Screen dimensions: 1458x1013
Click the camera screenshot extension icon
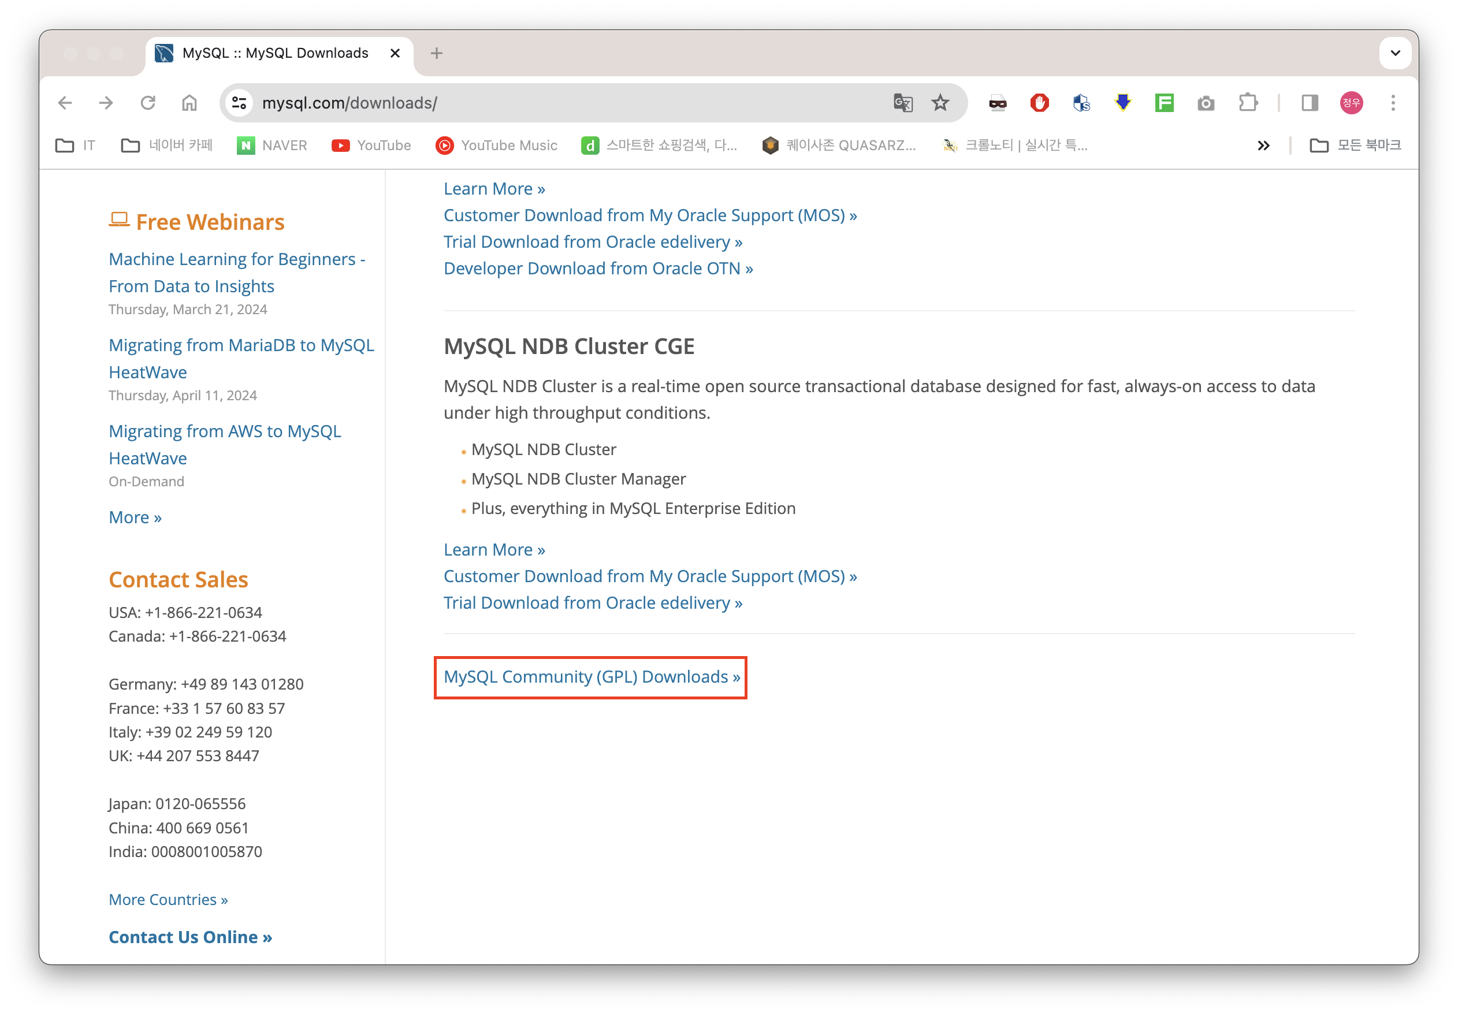pyautogui.click(x=1206, y=103)
